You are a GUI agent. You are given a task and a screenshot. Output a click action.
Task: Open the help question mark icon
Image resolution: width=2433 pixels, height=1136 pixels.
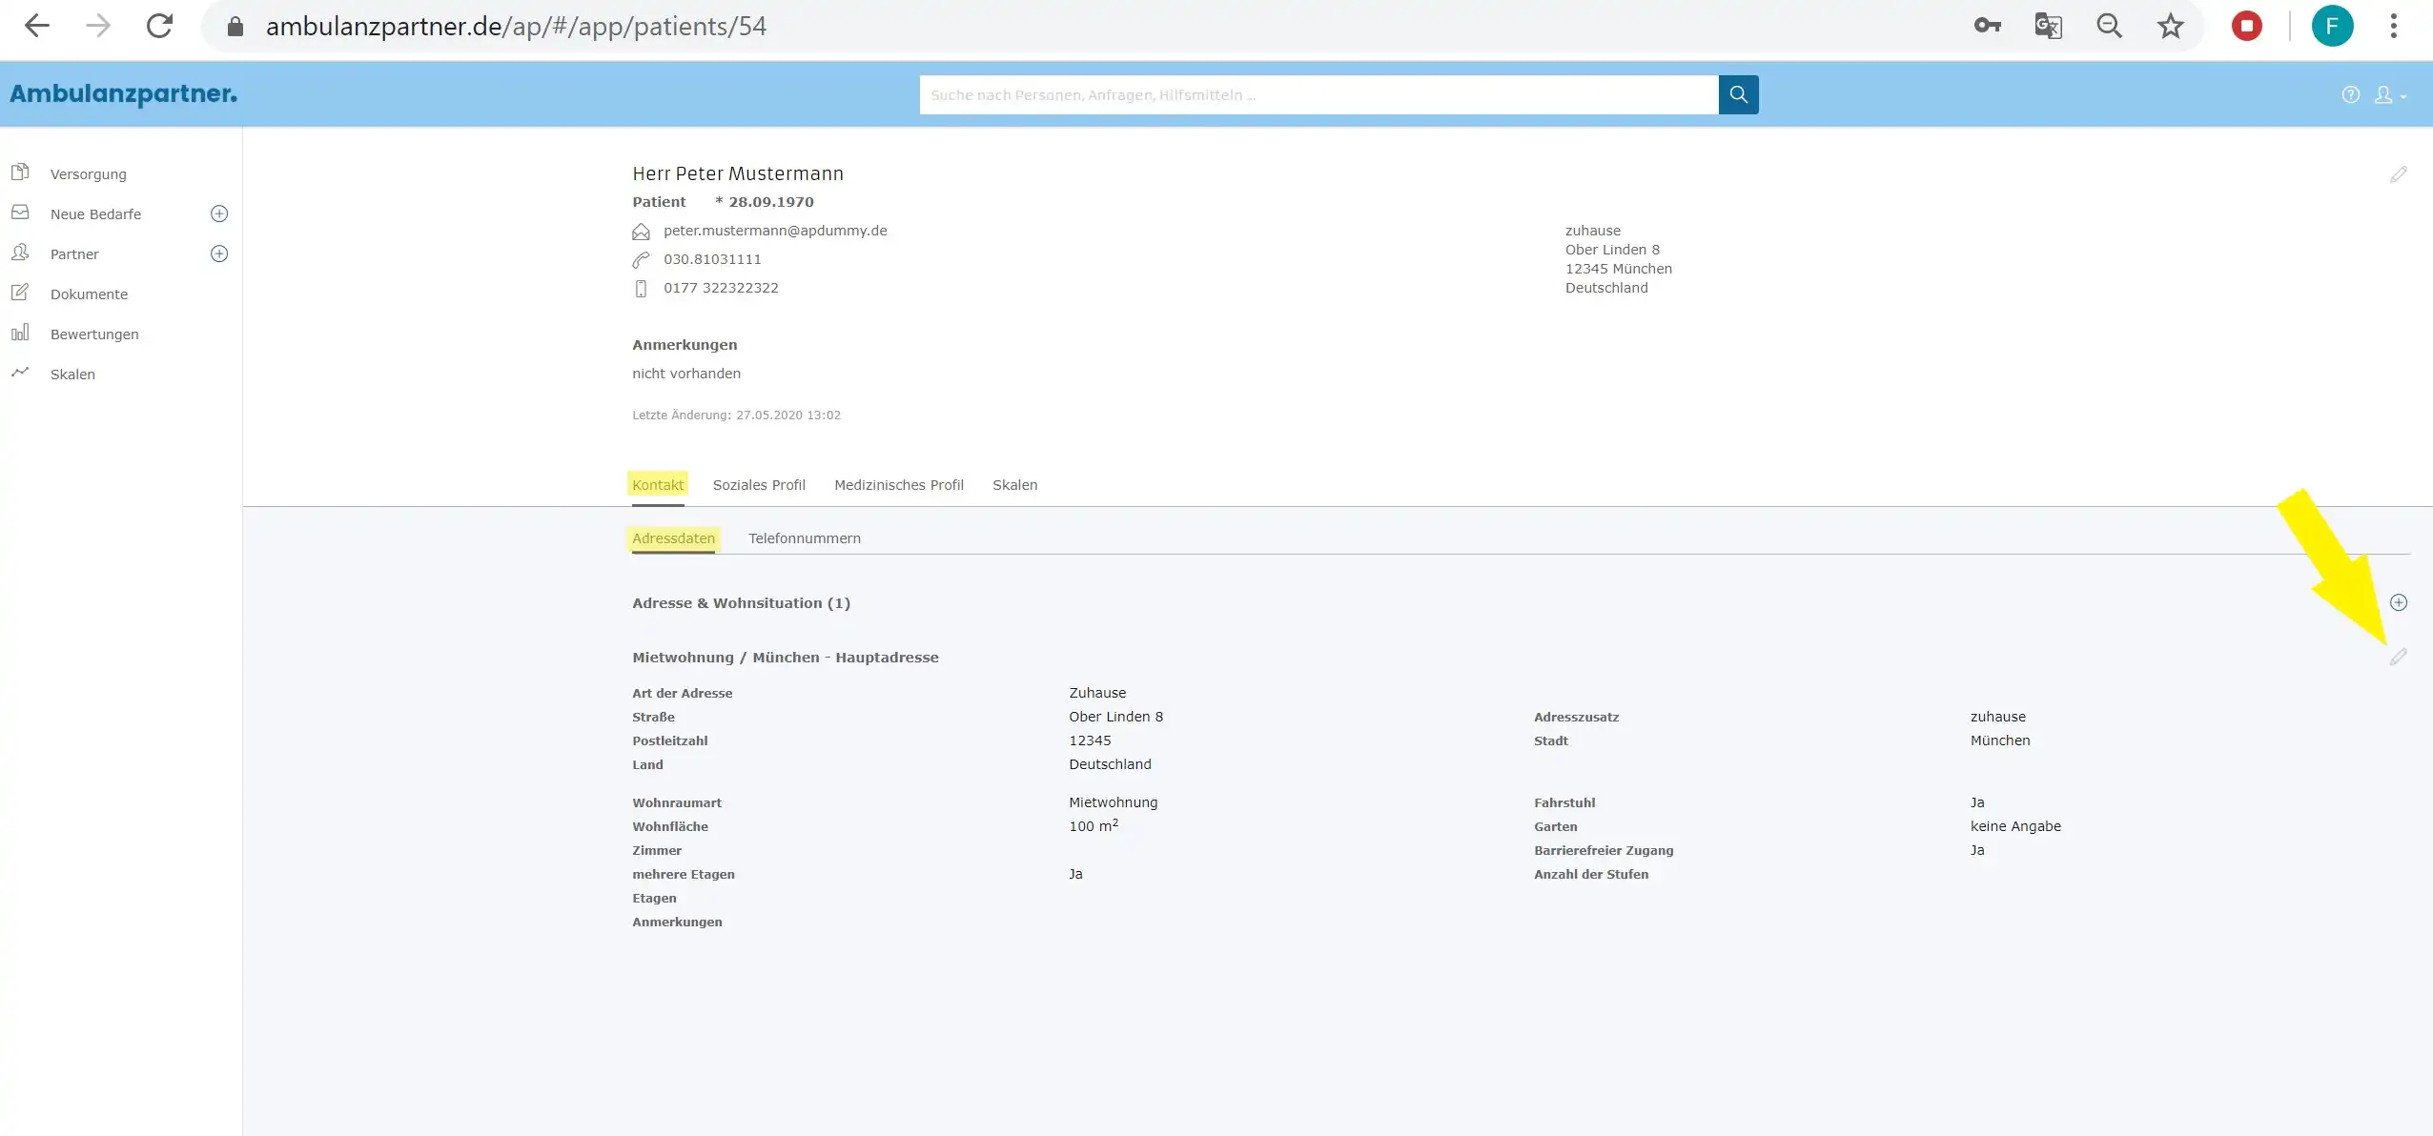point(2351,94)
